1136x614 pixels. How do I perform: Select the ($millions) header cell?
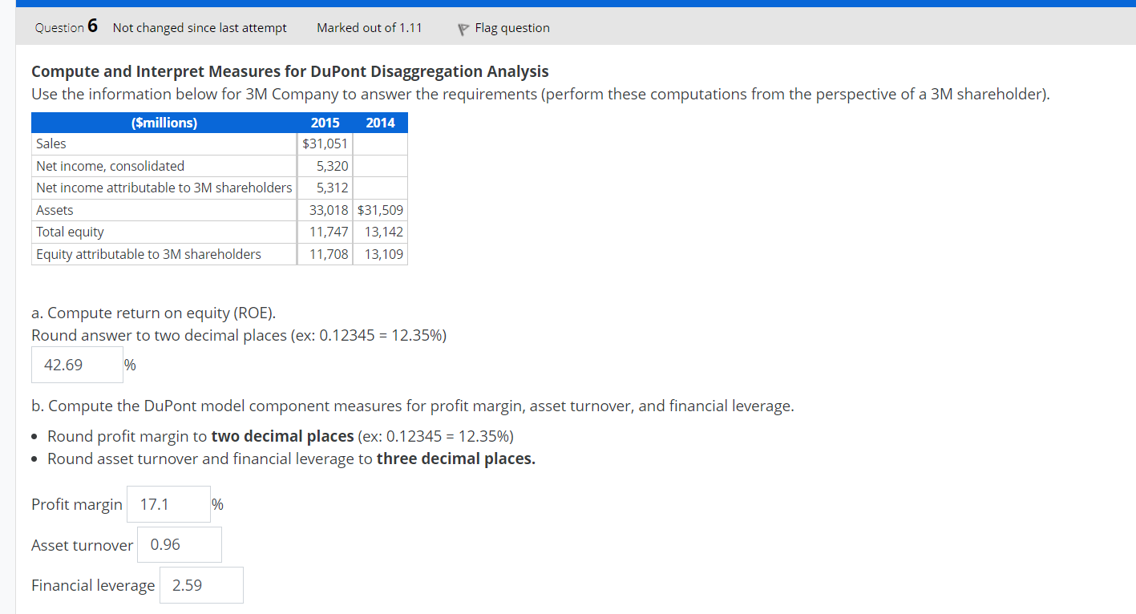pyautogui.click(x=164, y=123)
